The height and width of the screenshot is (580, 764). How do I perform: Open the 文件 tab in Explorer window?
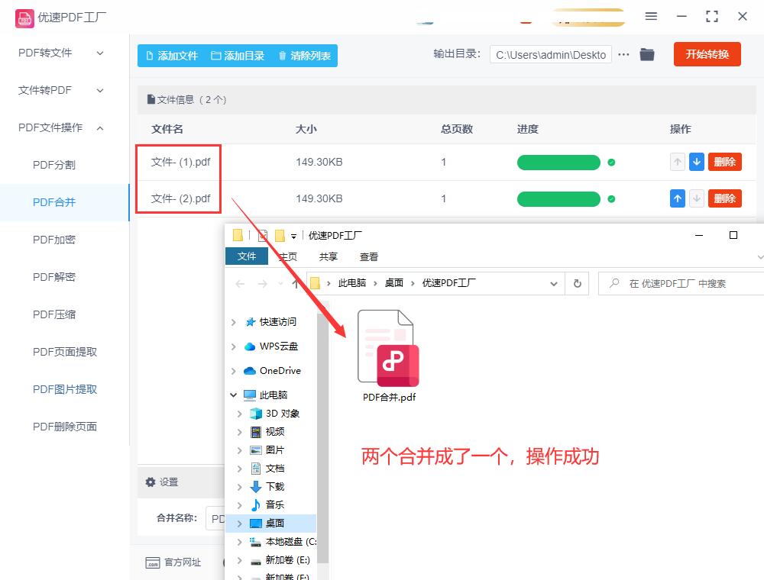point(247,256)
